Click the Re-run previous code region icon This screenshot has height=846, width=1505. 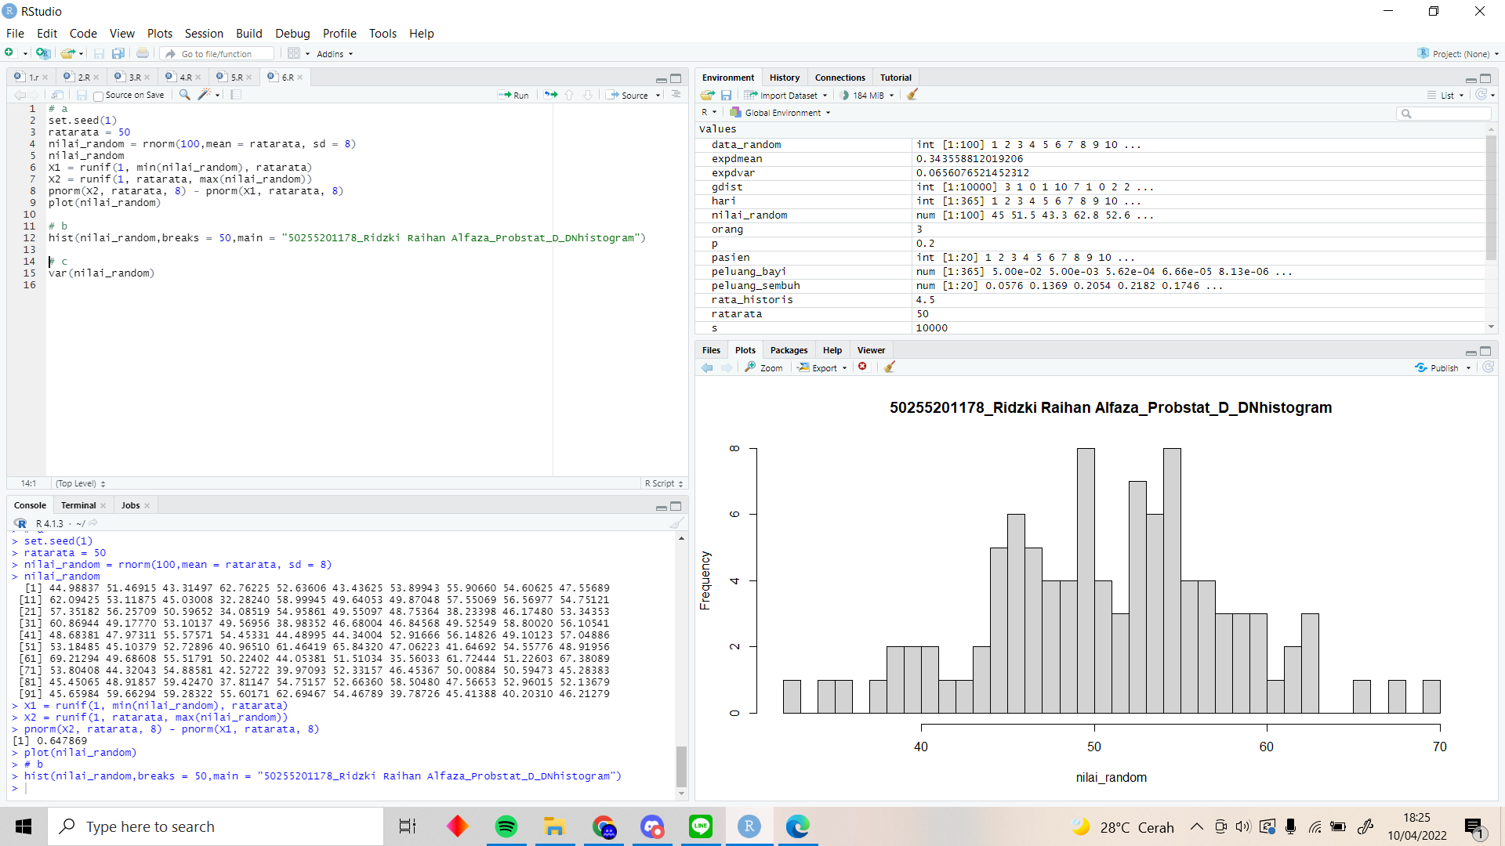point(551,95)
